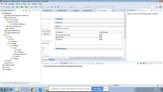Open the combo box above Browse button
The image size is (163, 92).
pos(46,31)
